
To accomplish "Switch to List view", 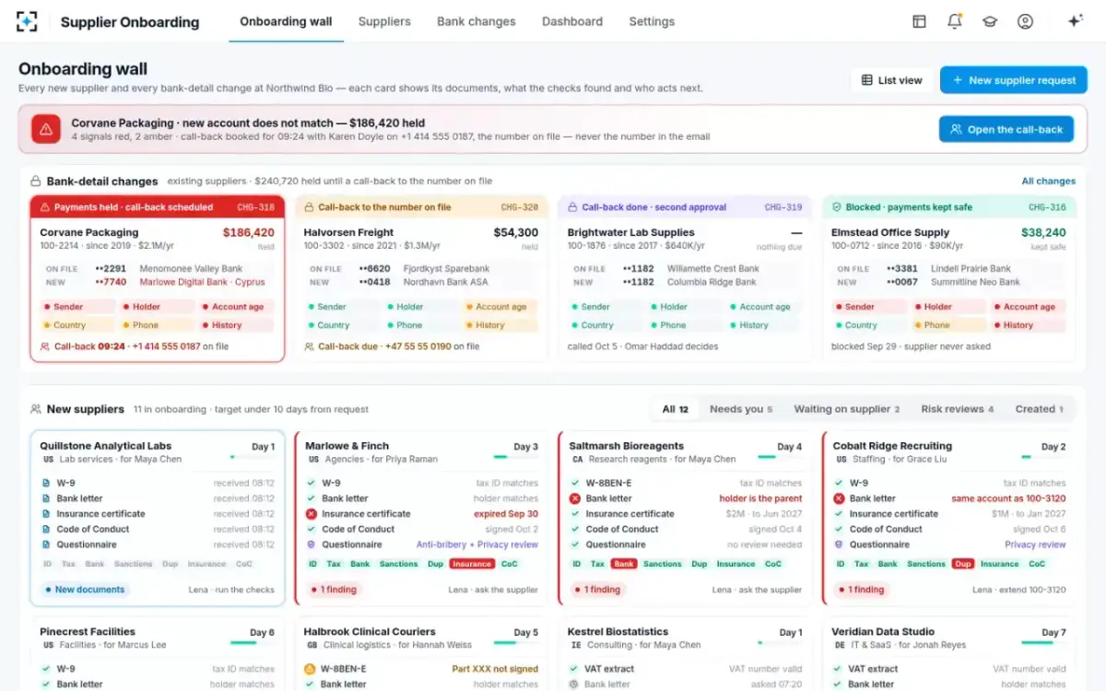I will click(x=891, y=80).
